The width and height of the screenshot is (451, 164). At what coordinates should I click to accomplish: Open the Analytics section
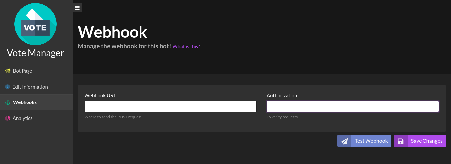(x=23, y=118)
